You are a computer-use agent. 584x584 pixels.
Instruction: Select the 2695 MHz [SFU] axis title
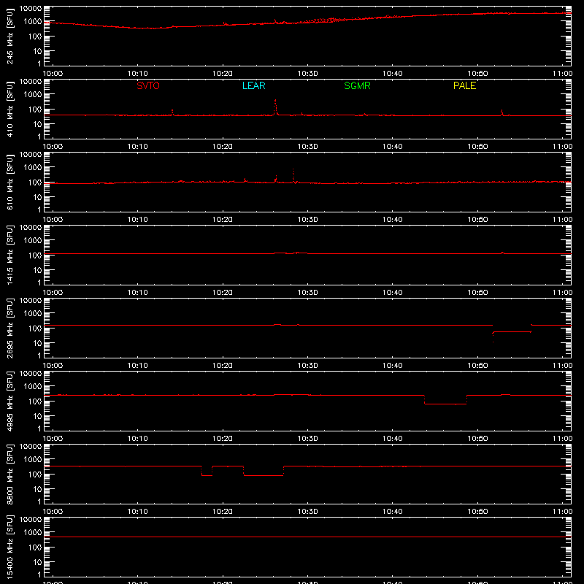click(9, 328)
